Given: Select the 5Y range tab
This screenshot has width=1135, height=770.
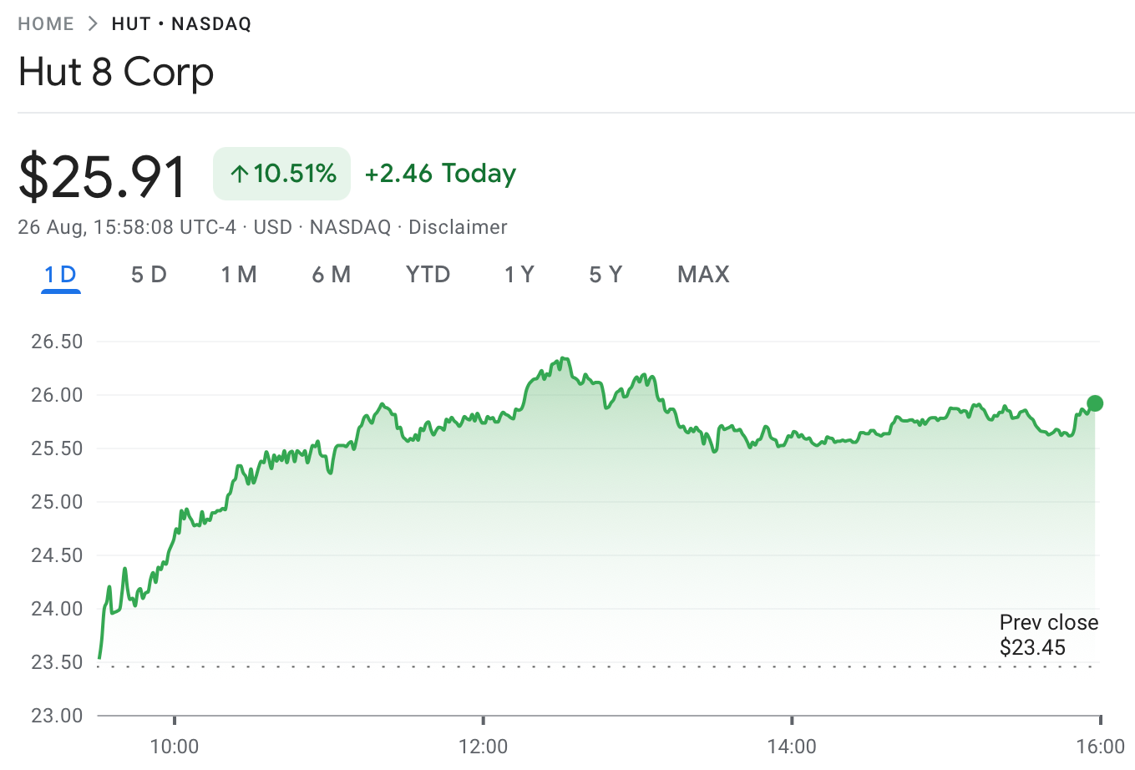Looking at the screenshot, I should click(606, 275).
